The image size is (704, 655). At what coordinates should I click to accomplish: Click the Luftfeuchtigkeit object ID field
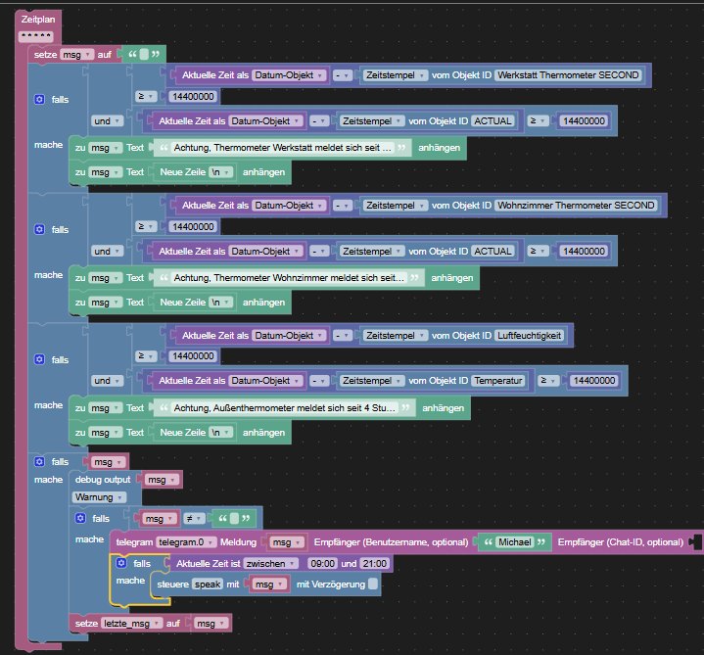pyautogui.click(x=530, y=336)
